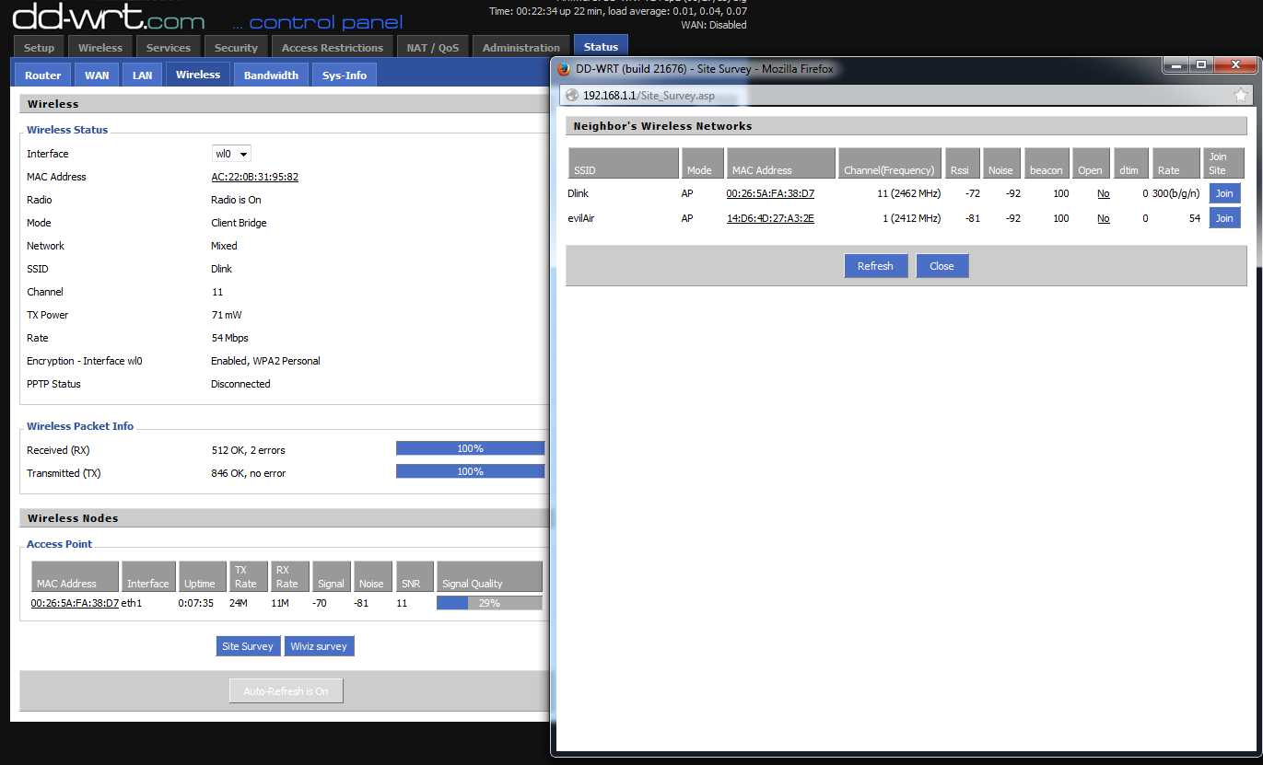Click evilAir MAC address 14:D6:4D:27:A3:2E

point(770,218)
